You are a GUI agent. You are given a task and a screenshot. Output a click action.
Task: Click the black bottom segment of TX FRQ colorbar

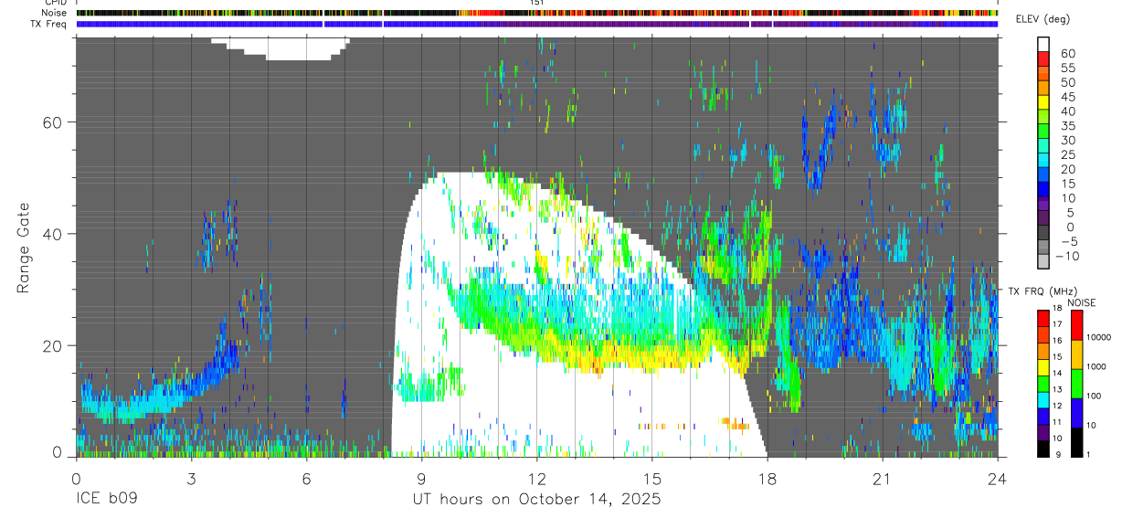click(1043, 449)
